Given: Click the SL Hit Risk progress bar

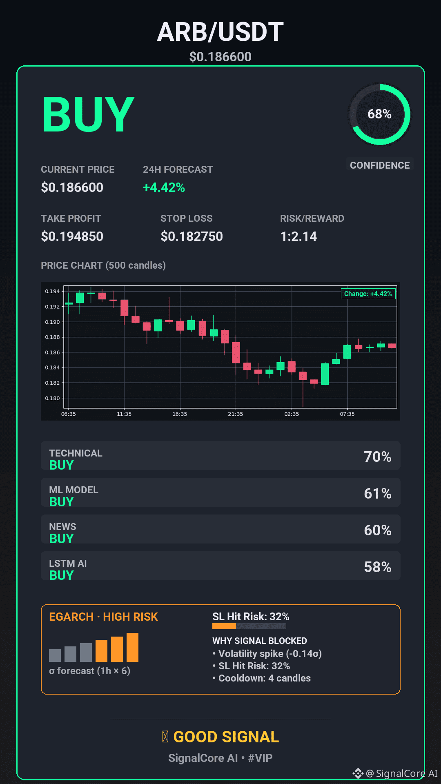Looking at the screenshot, I should click(x=249, y=626).
